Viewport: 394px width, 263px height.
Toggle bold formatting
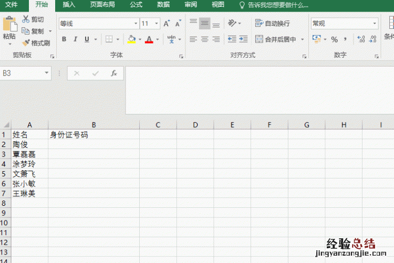click(x=64, y=39)
